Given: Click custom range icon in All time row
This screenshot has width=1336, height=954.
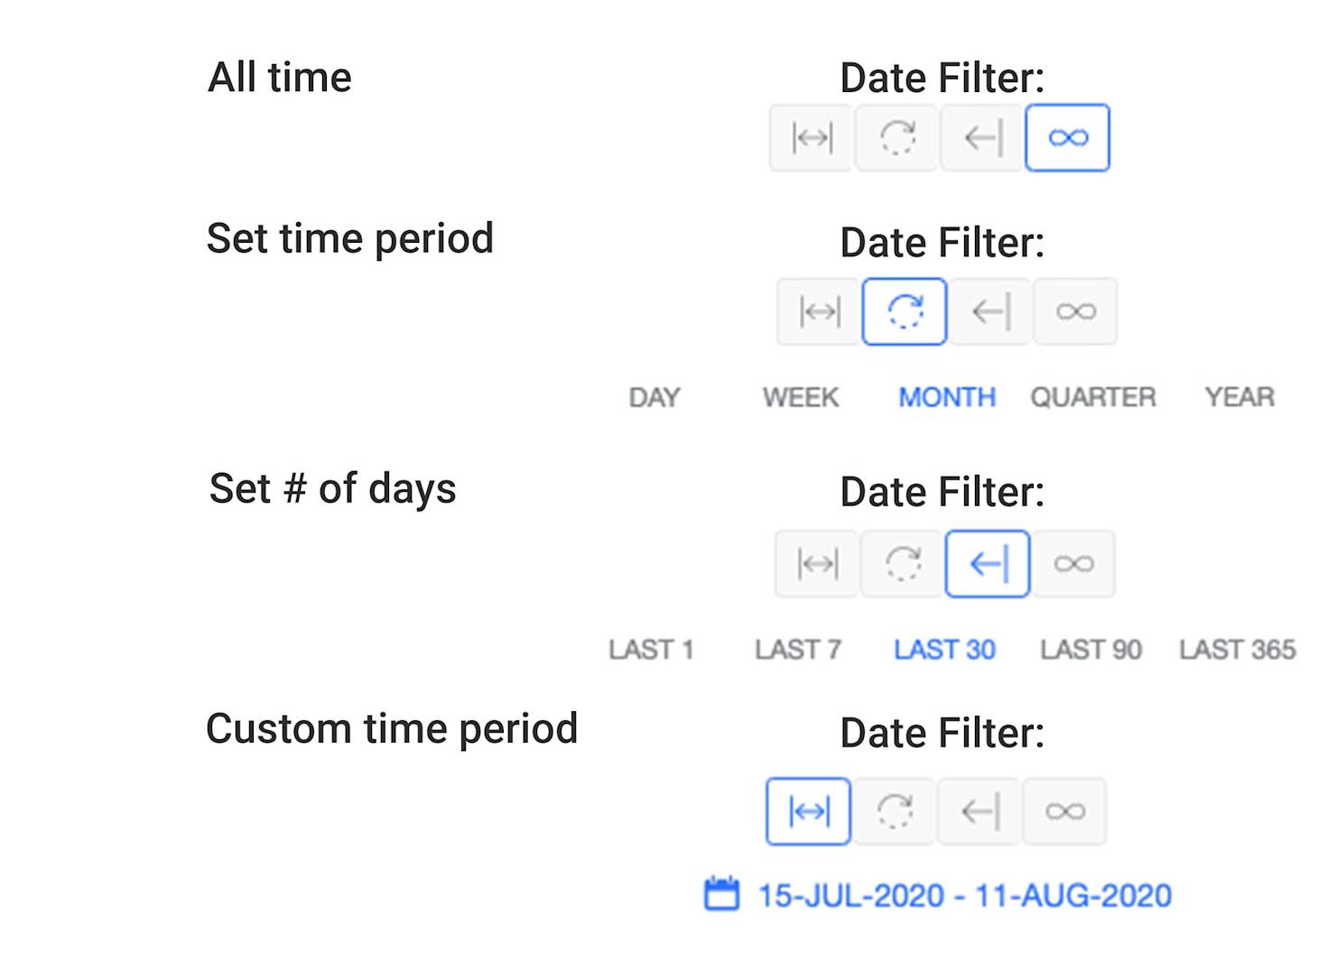Looking at the screenshot, I should pyautogui.click(x=811, y=138).
